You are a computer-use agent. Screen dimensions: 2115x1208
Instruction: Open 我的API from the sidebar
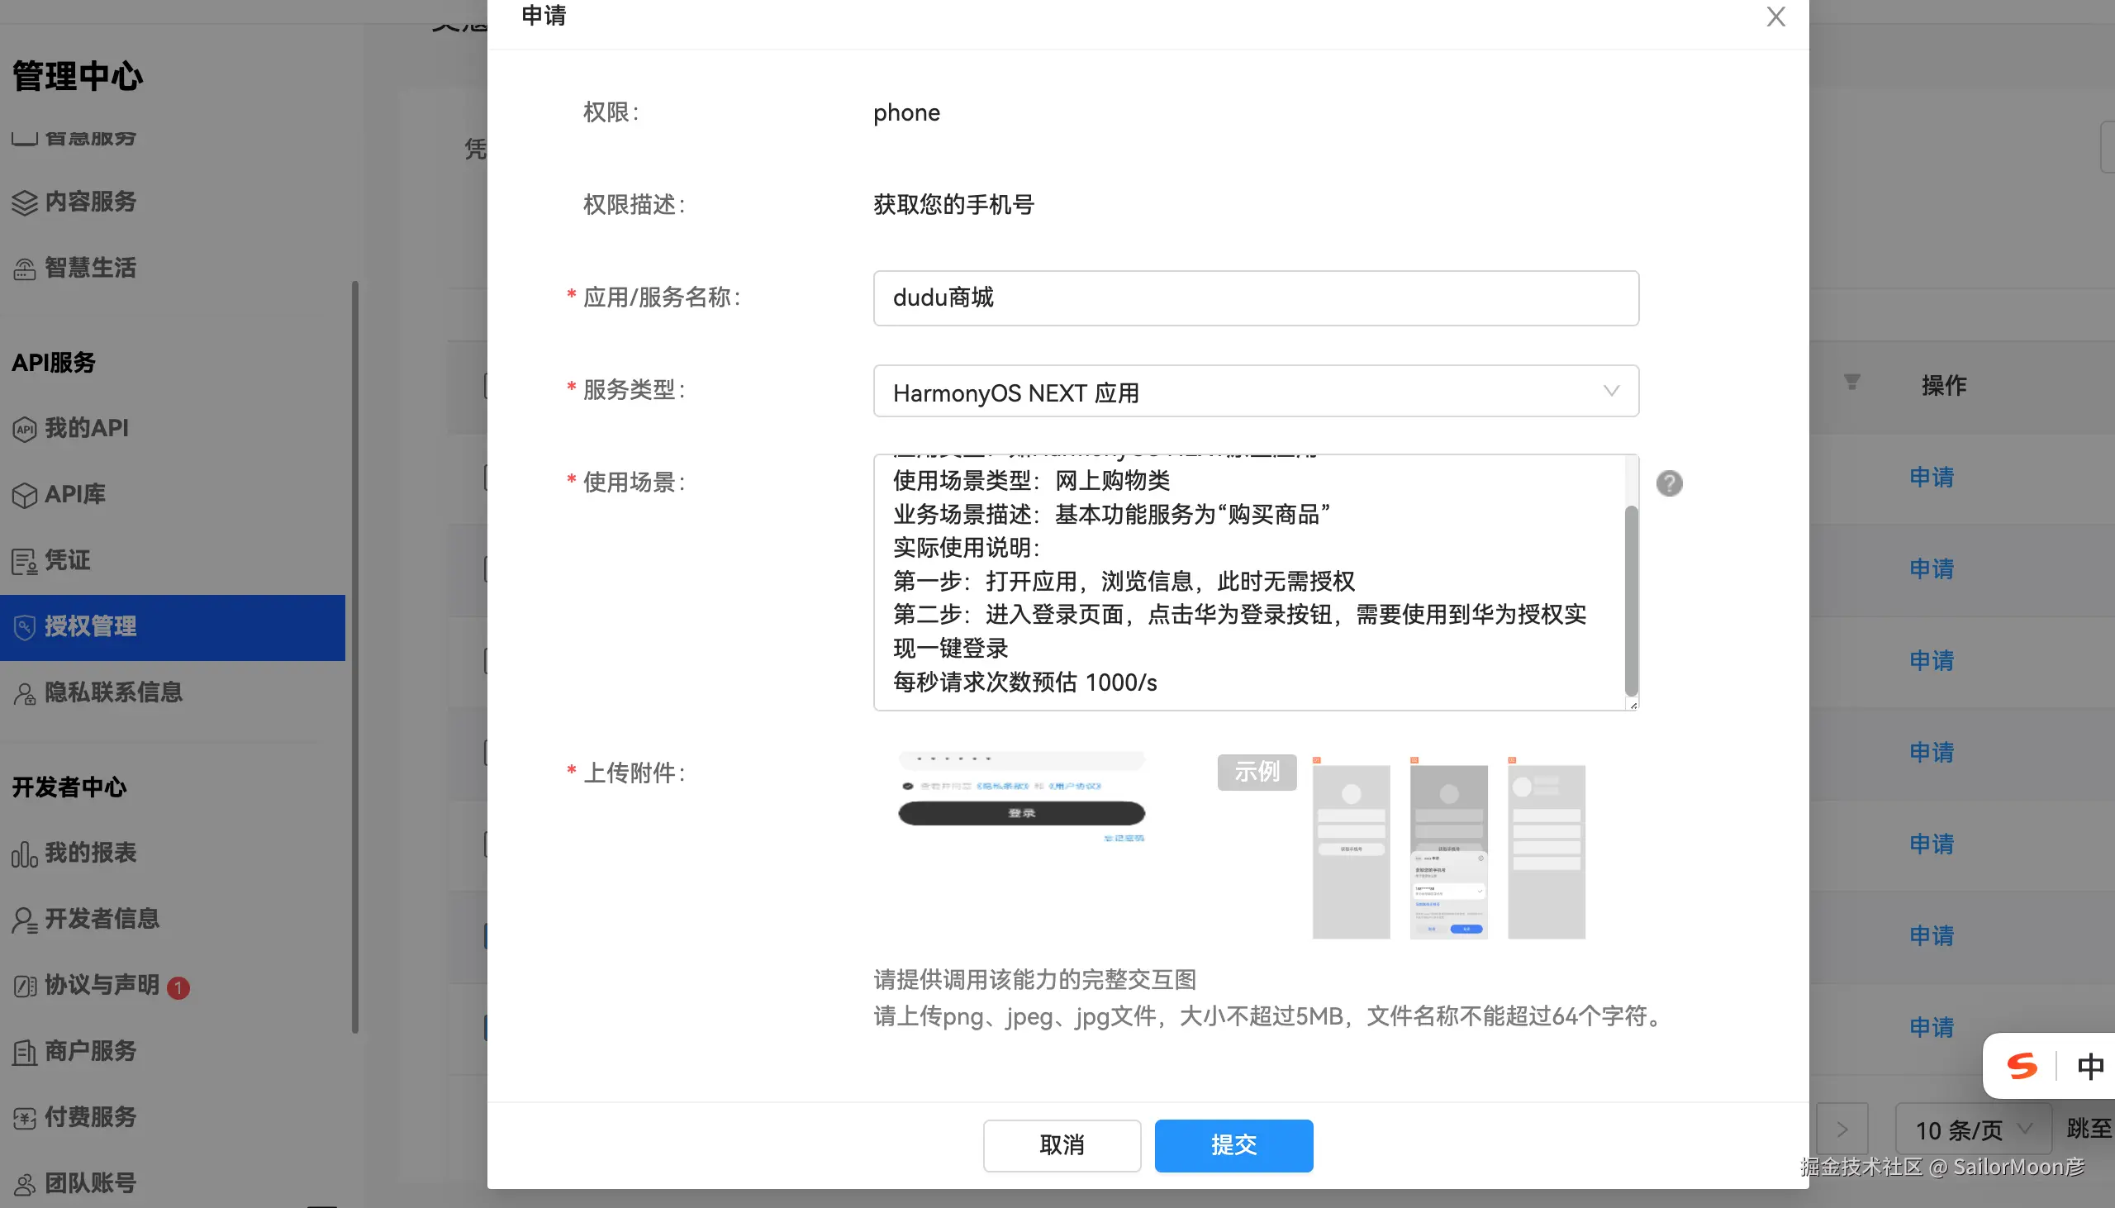click(x=86, y=428)
